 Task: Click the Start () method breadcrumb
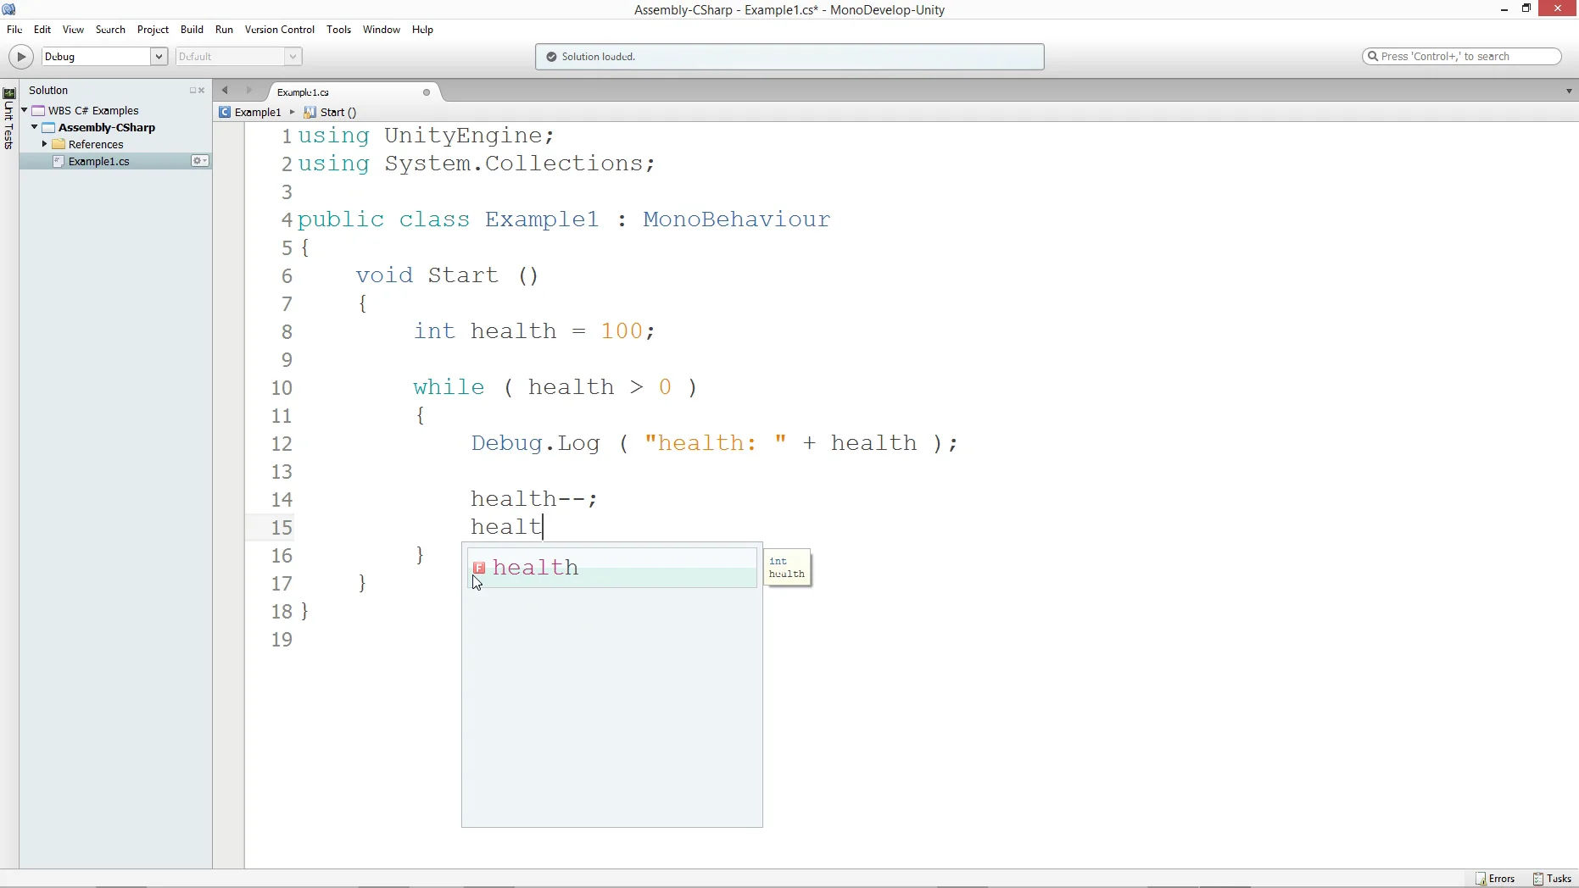tap(331, 112)
